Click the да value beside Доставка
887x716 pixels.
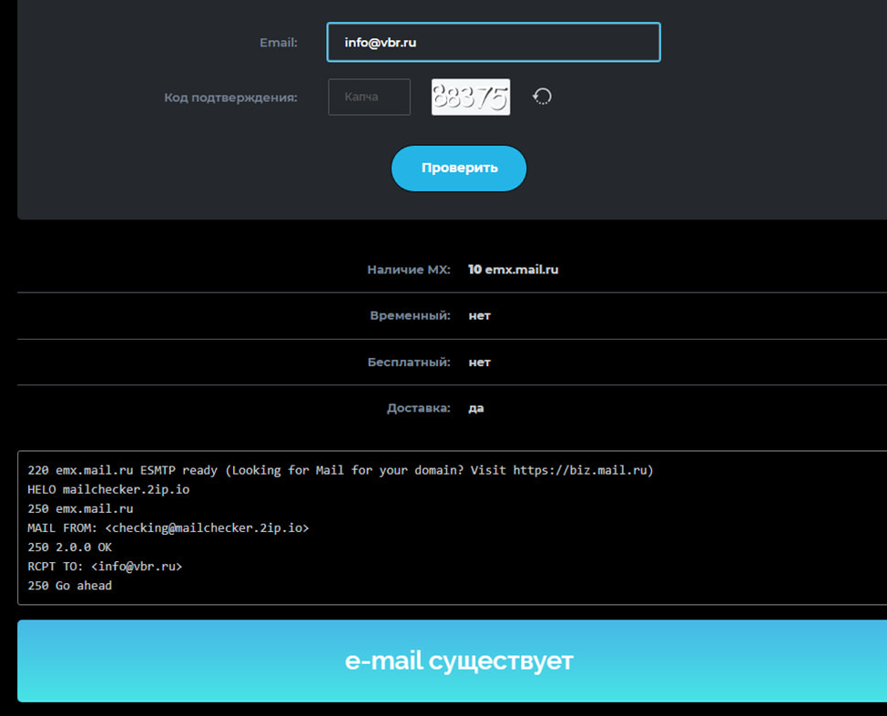click(x=476, y=408)
